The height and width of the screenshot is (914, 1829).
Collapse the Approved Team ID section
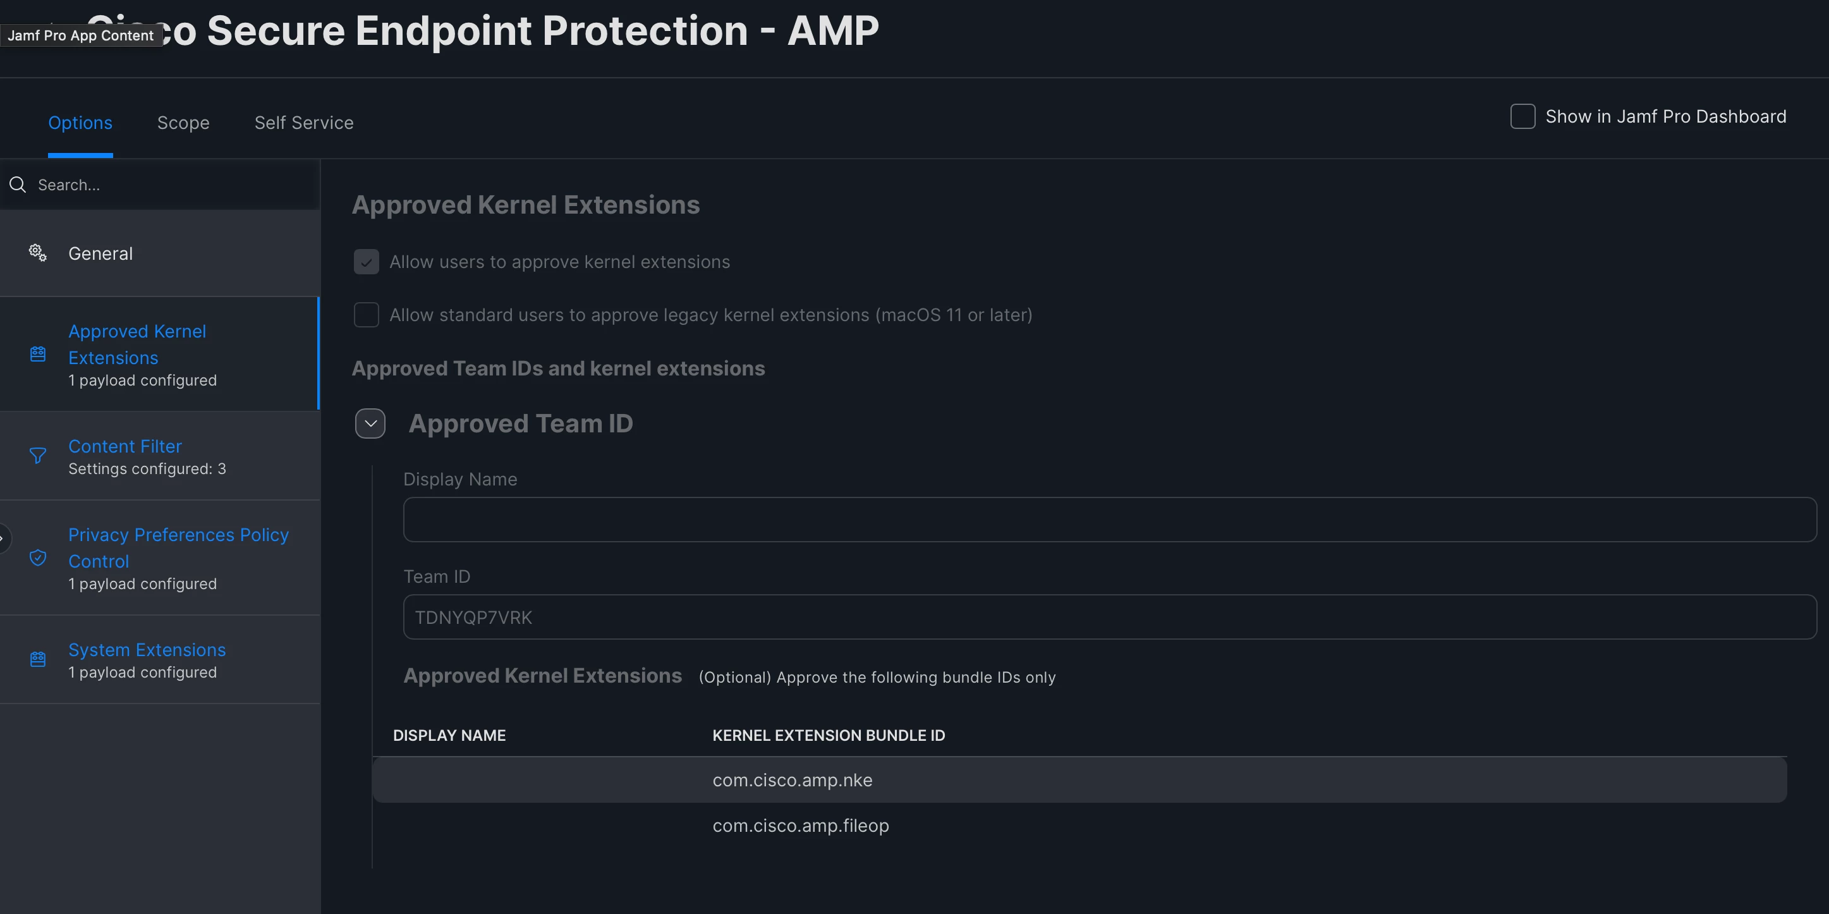(370, 423)
